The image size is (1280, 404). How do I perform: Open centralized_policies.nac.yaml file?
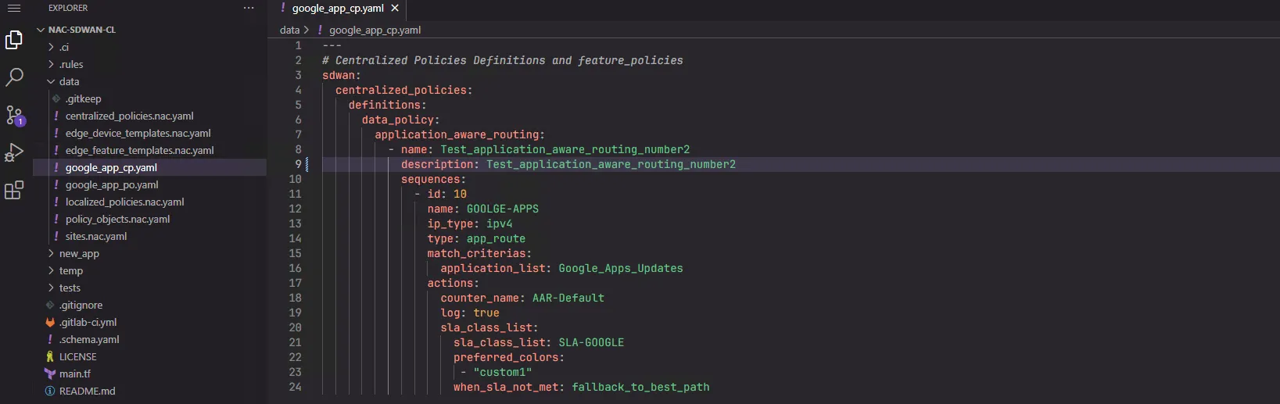(129, 116)
